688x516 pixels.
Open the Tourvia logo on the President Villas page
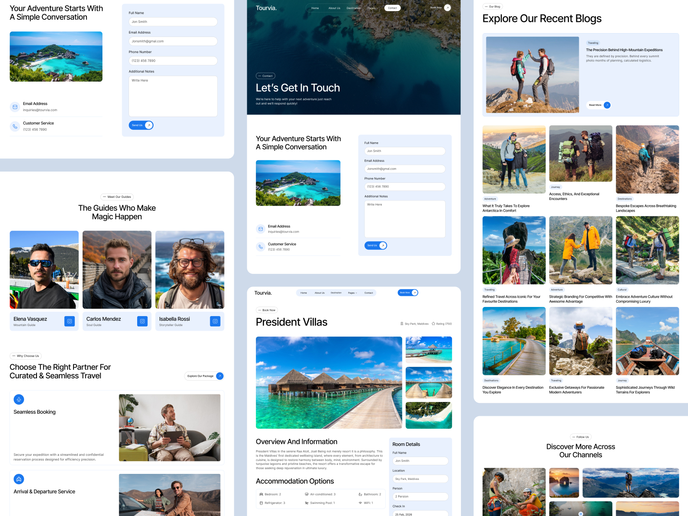[263, 293]
